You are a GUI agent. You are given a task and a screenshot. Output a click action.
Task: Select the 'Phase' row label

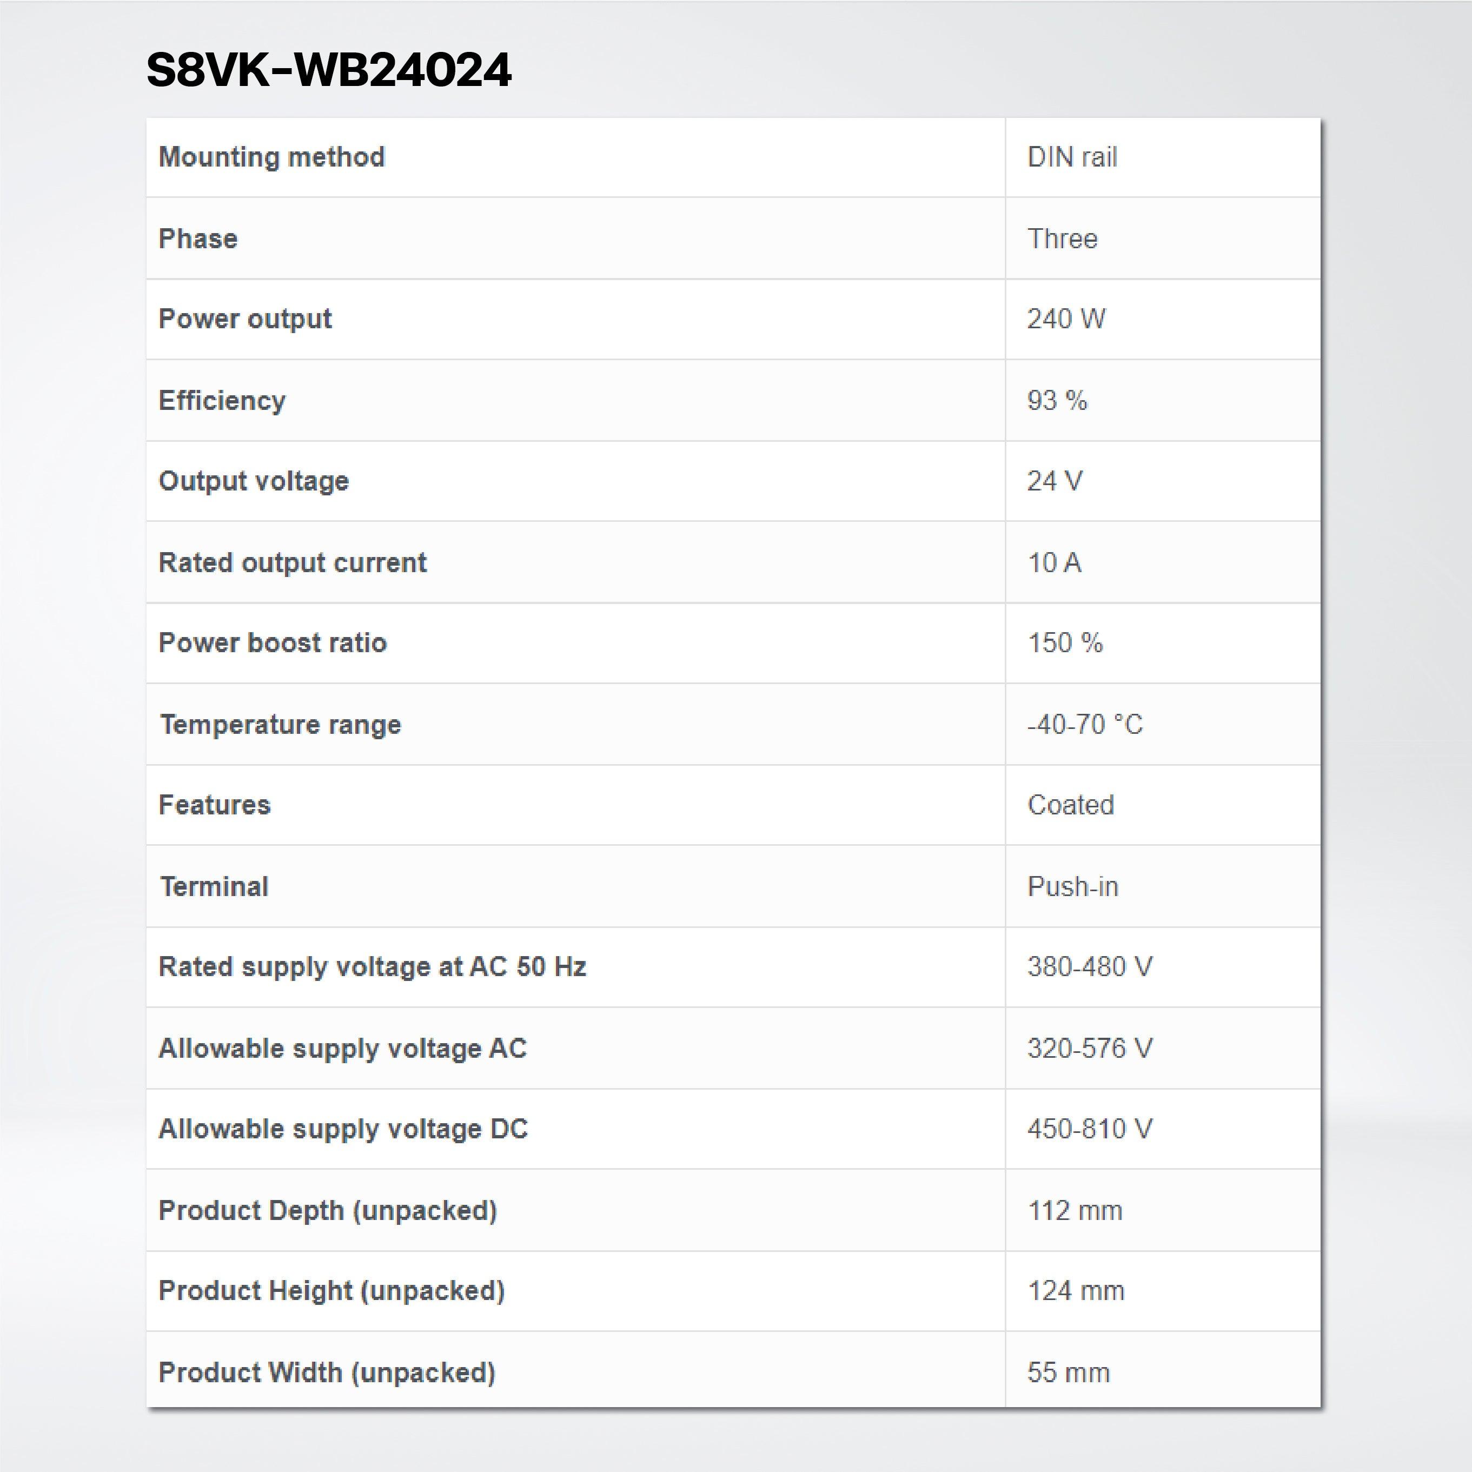198,238
